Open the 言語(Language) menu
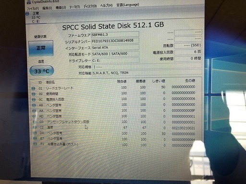 pos(128,5)
